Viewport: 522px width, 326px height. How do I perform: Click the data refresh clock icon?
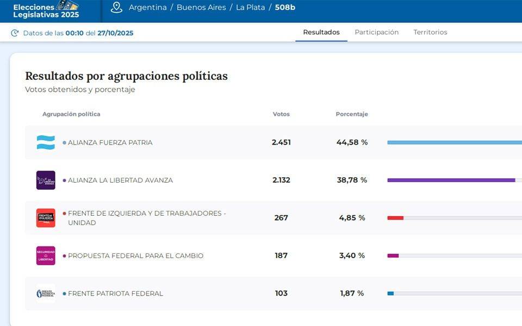(15, 33)
